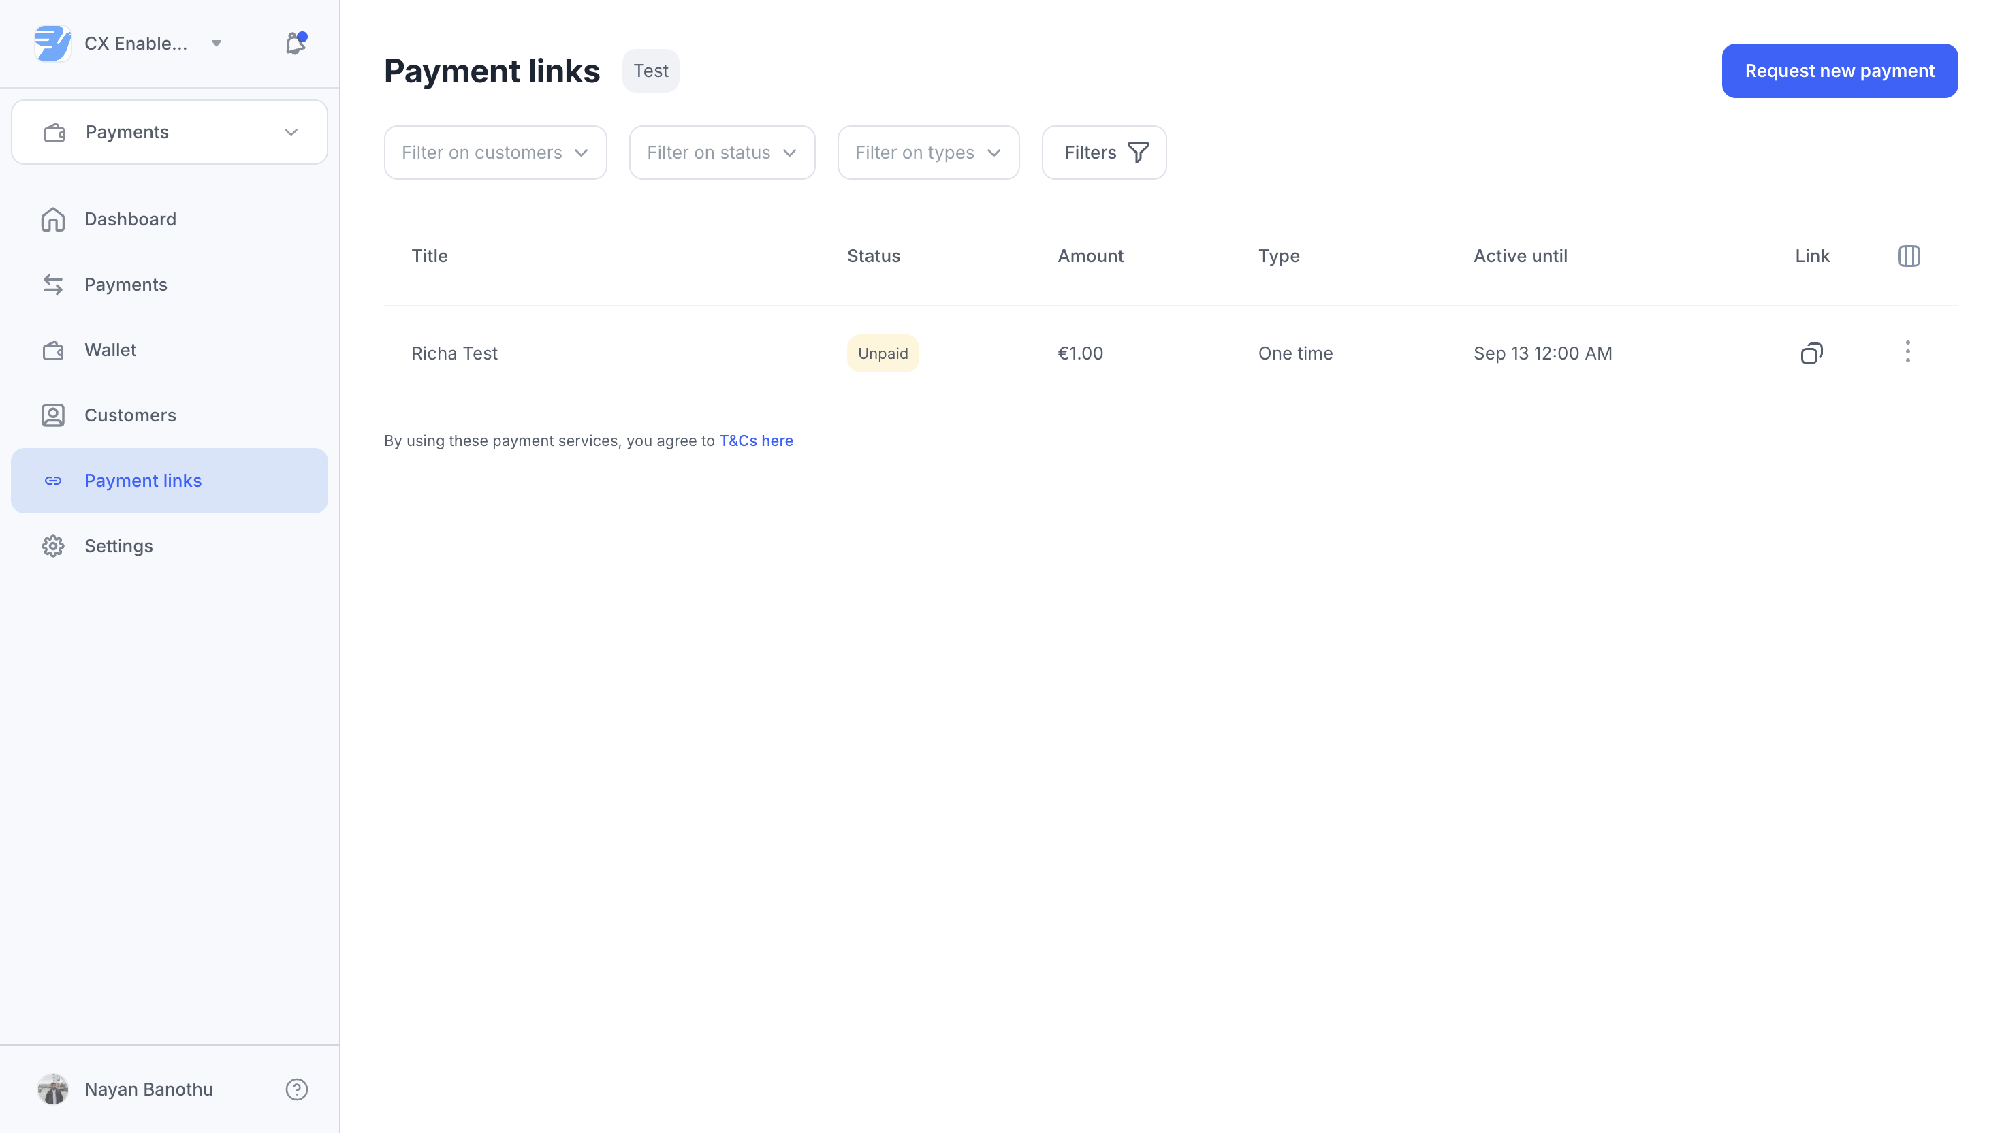Open the T&Cs here link

755,441
